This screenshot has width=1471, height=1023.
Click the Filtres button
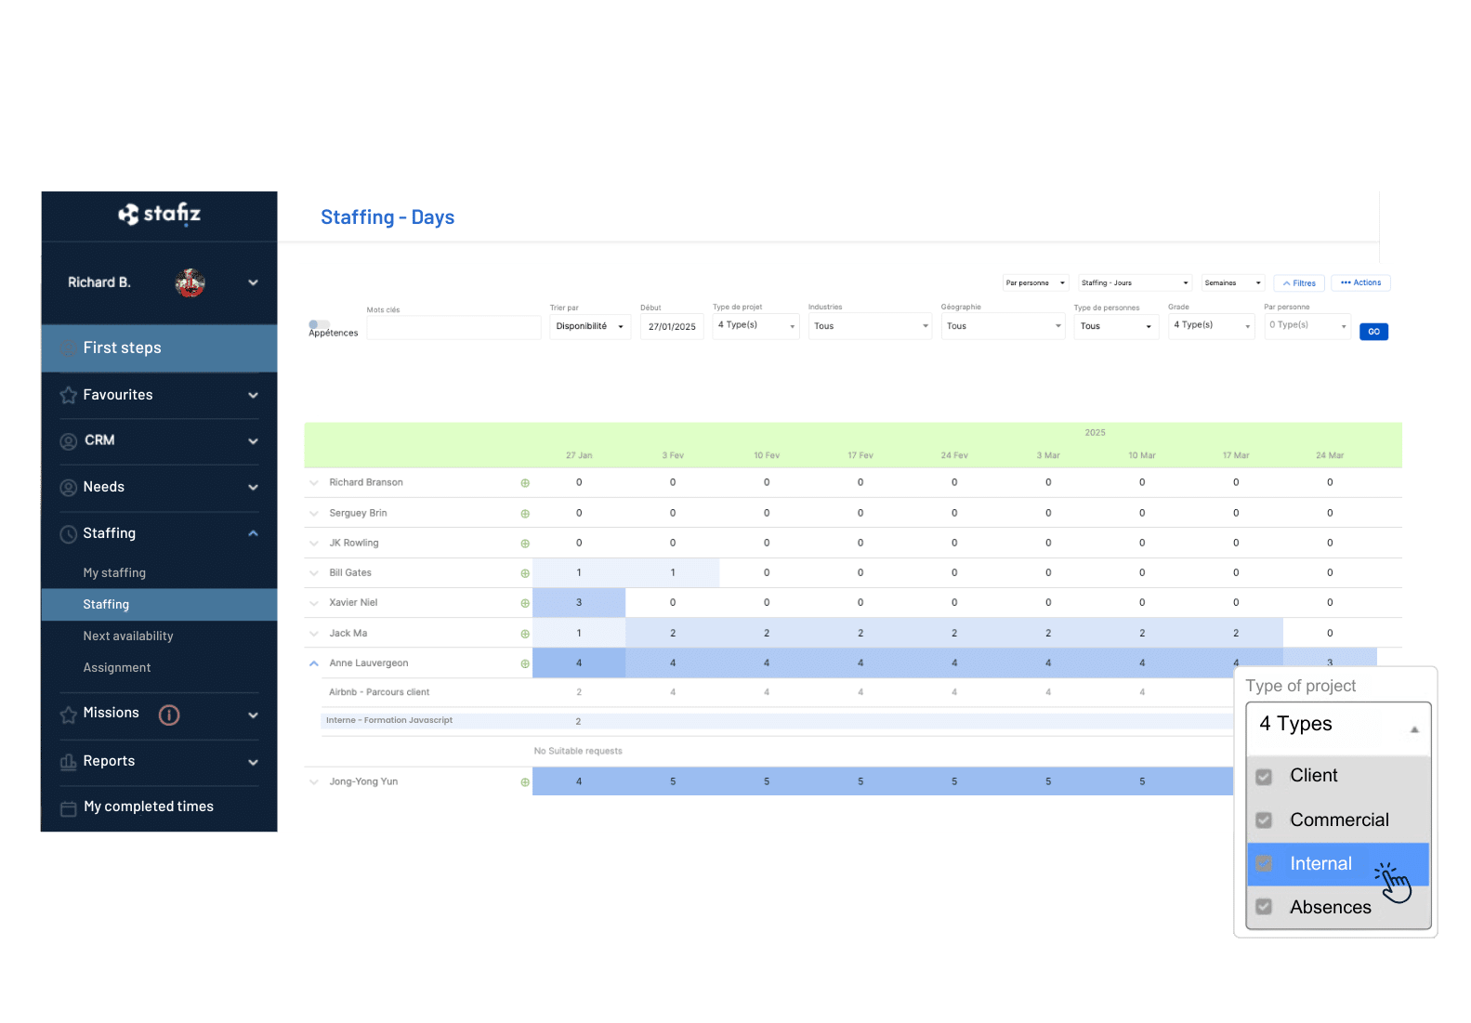tap(1299, 283)
